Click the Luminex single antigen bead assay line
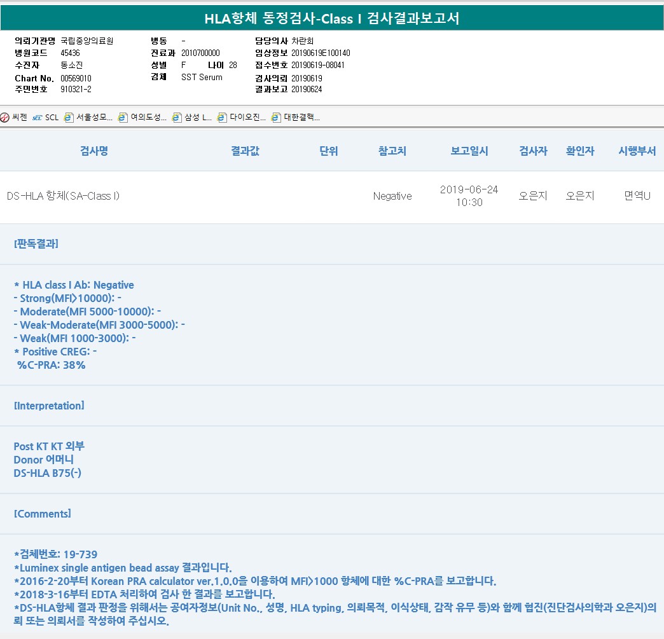664x639 pixels. point(123,568)
